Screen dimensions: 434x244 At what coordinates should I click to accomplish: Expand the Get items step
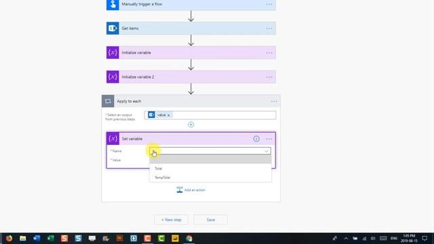[191, 28]
